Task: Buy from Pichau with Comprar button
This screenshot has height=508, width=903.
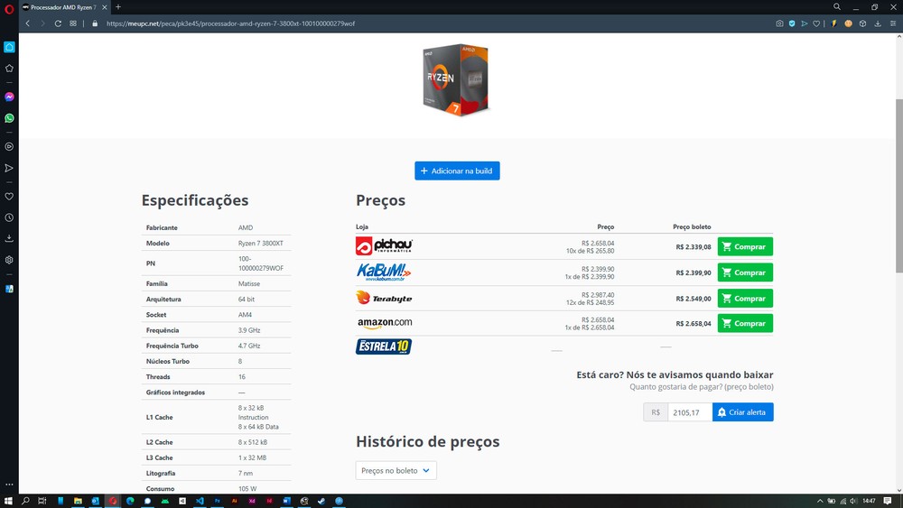Action: tap(745, 247)
